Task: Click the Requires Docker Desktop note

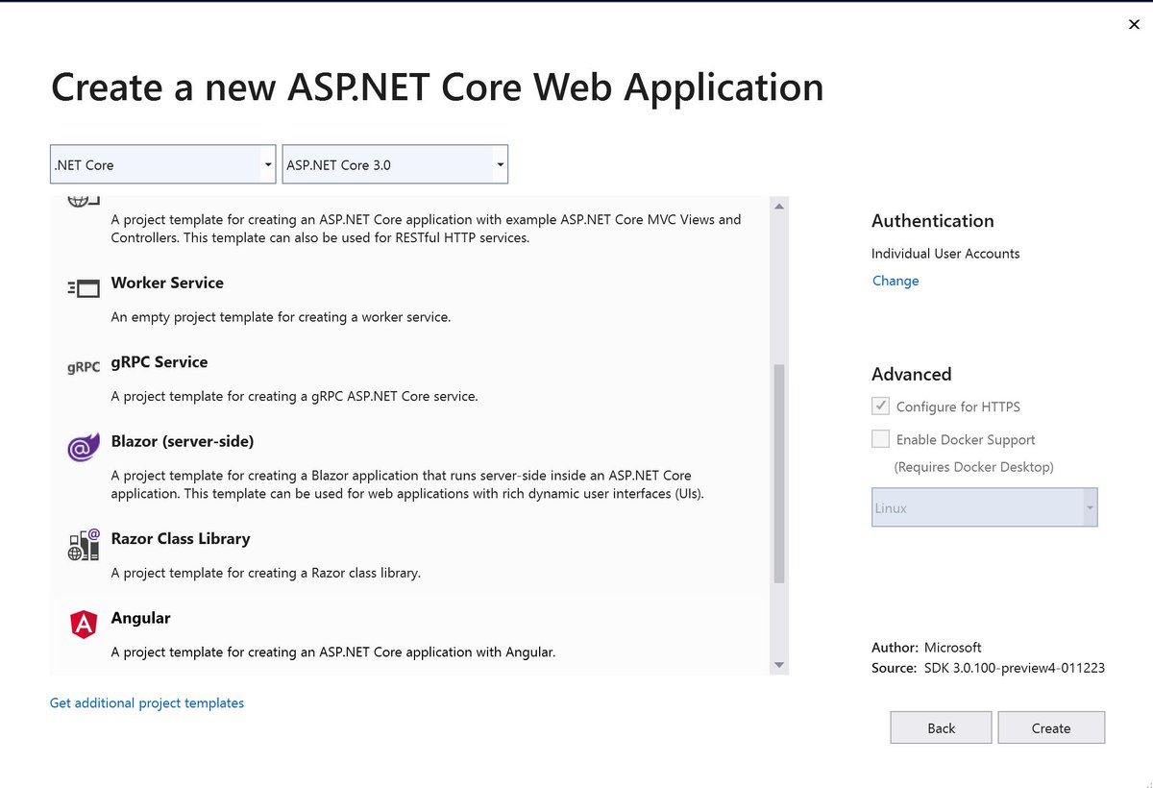Action: pyautogui.click(x=973, y=467)
